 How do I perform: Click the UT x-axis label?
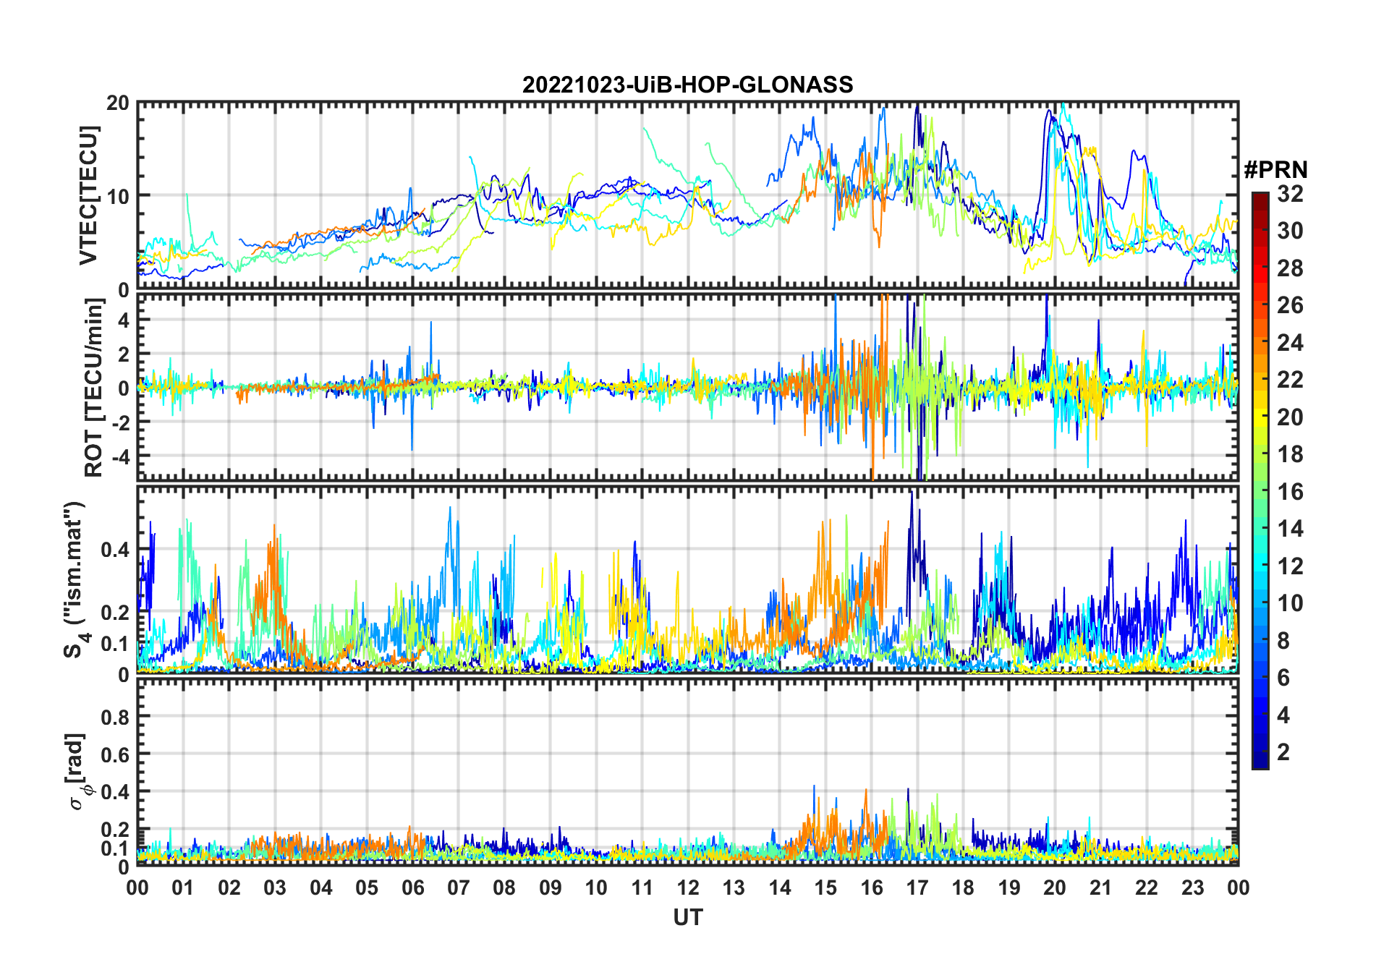pyautogui.click(x=687, y=918)
